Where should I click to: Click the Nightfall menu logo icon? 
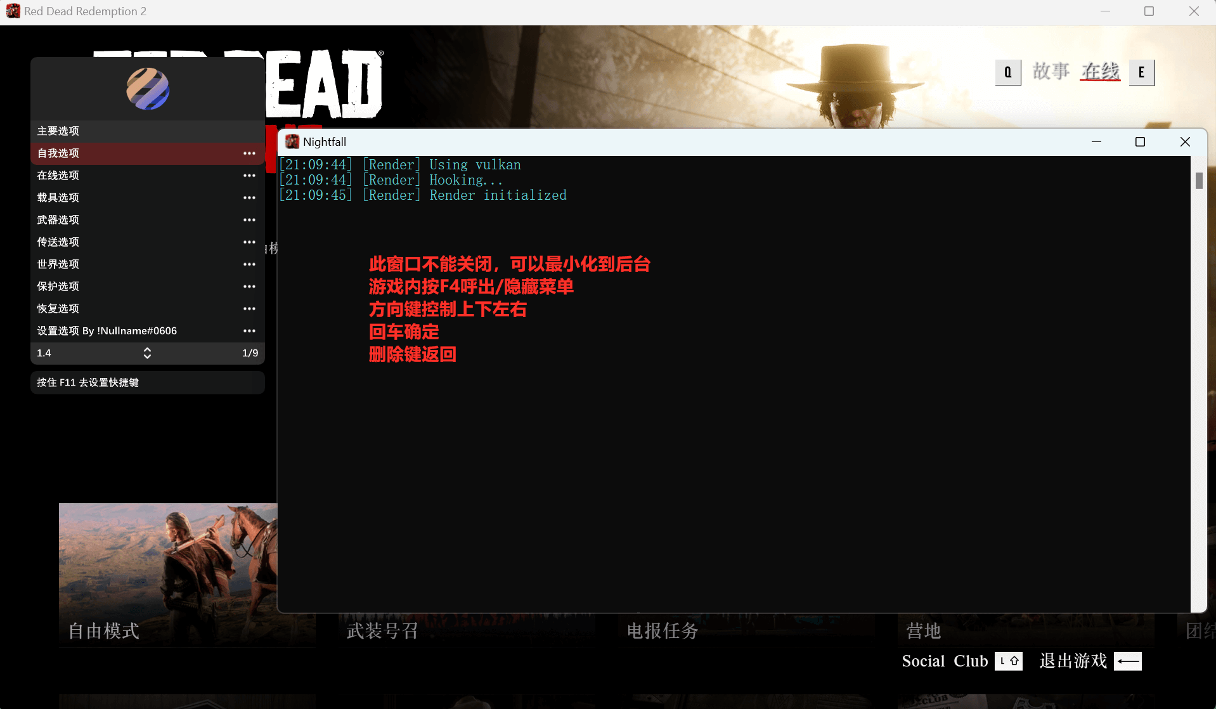148,89
